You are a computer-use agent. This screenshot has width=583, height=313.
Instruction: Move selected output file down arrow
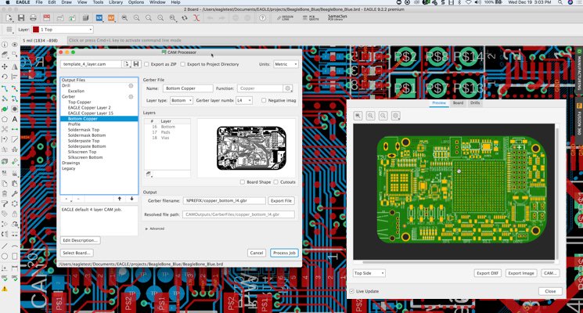[x=131, y=199]
